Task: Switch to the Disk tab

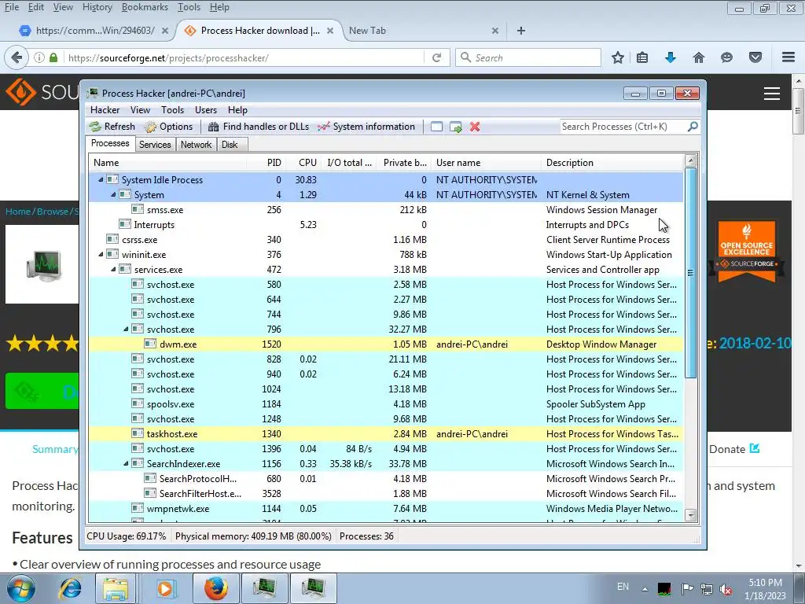Action: tap(230, 145)
